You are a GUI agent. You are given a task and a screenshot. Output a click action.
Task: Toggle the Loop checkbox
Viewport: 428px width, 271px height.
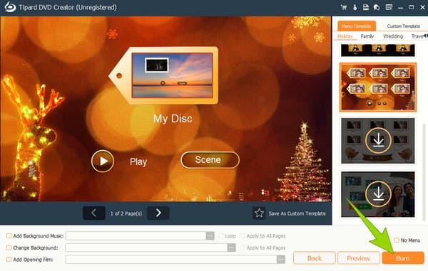pyautogui.click(x=220, y=236)
